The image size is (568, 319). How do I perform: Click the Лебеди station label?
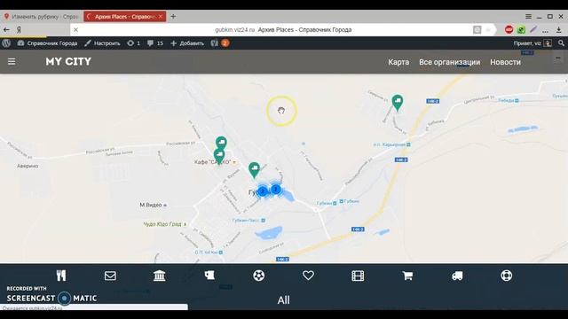[x=506, y=100]
